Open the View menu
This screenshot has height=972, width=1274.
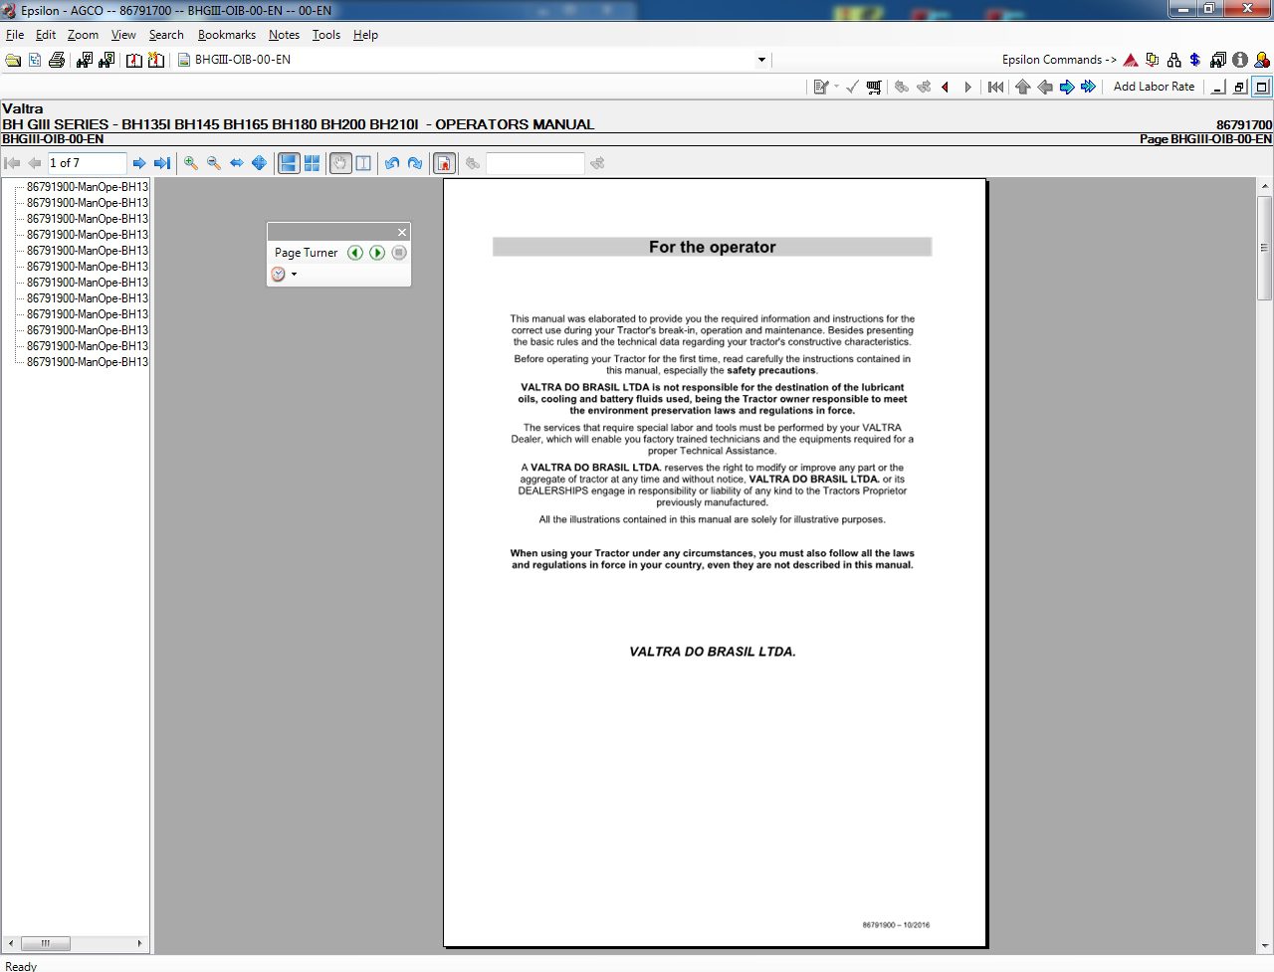(x=123, y=35)
